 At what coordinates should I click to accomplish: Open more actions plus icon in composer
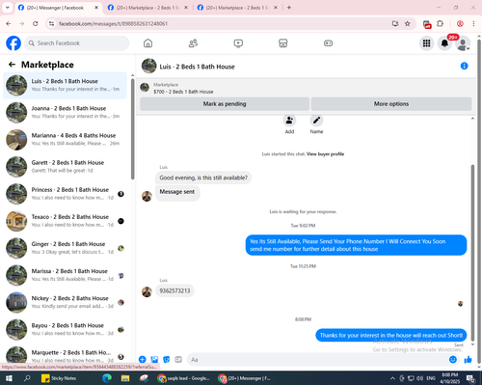point(143,359)
